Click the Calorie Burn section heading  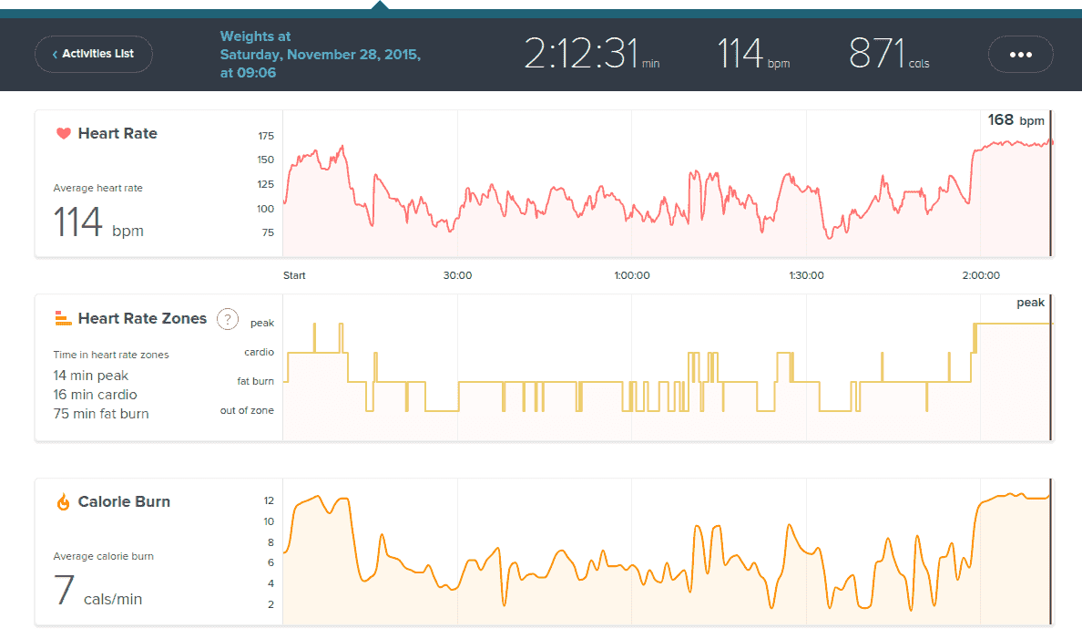(124, 501)
